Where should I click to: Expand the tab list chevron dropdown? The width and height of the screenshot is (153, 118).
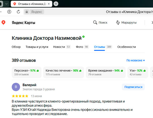coord(6,4)
